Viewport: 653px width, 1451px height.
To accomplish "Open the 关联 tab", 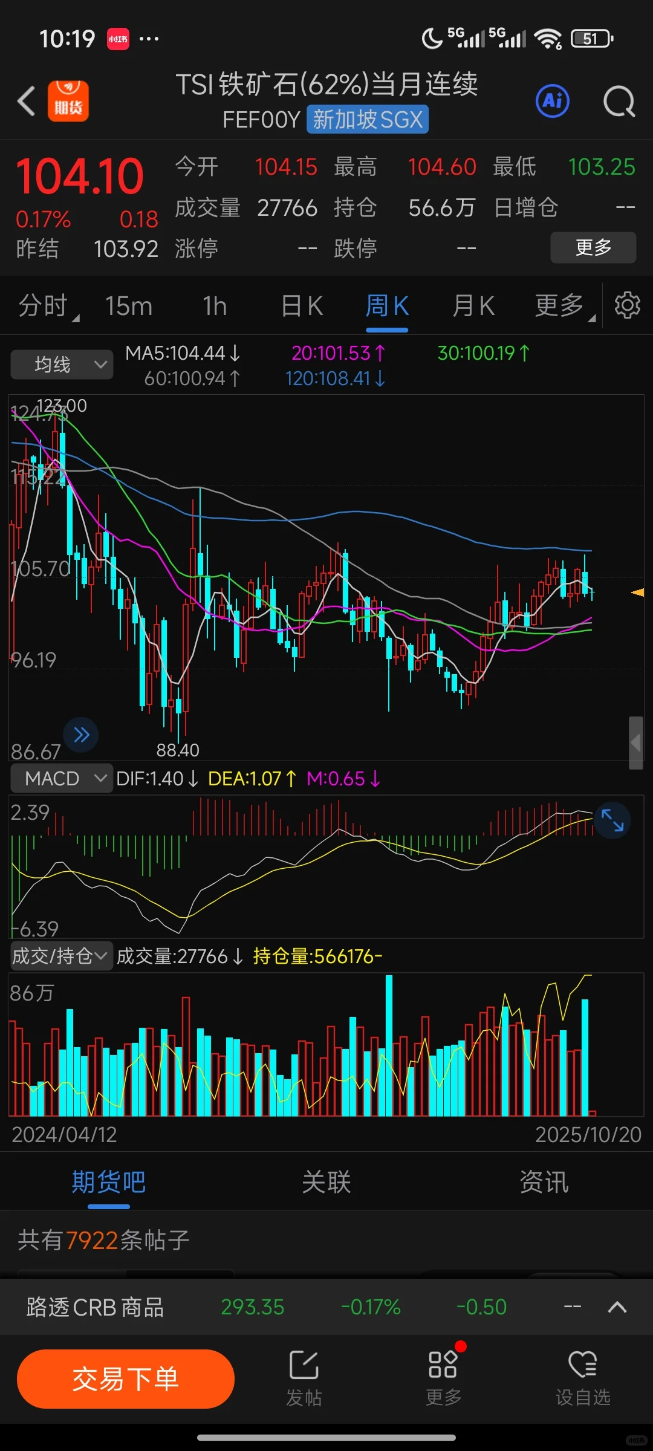I will coord(326,1182).
